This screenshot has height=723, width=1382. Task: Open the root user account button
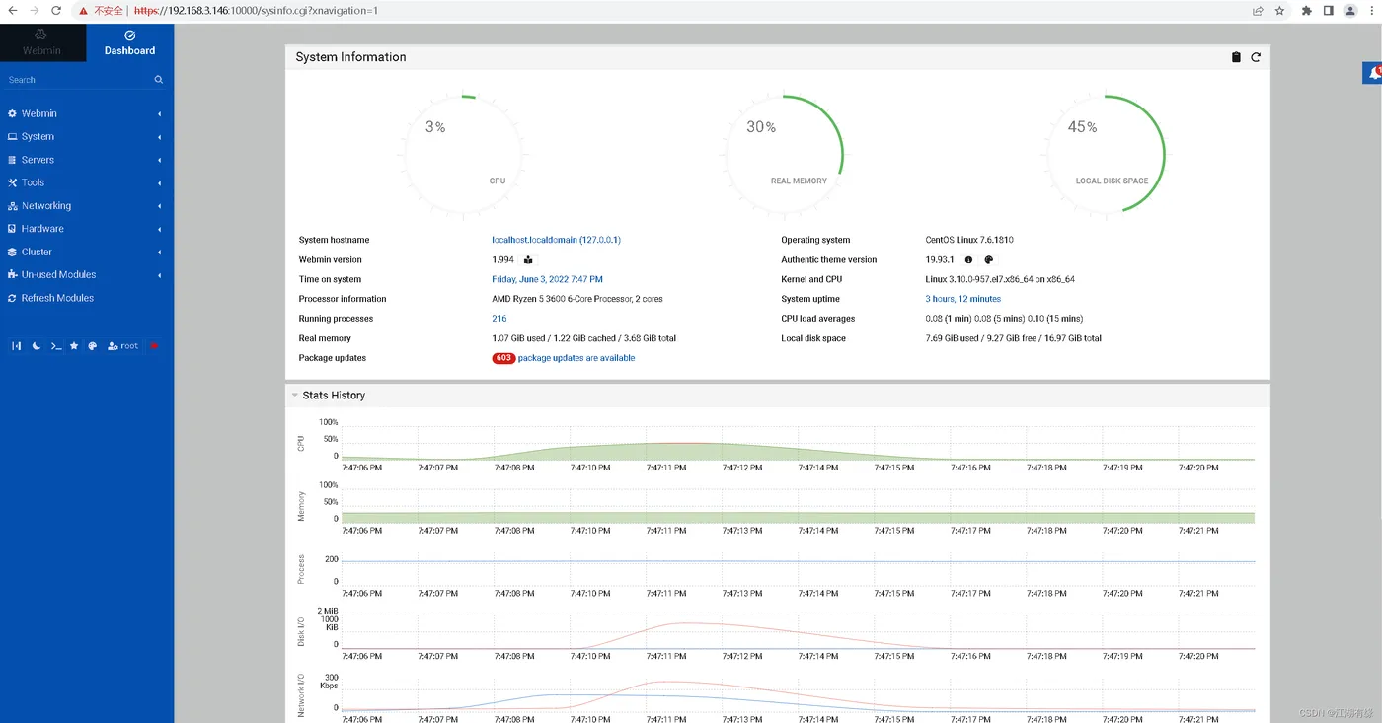point(123,346)
